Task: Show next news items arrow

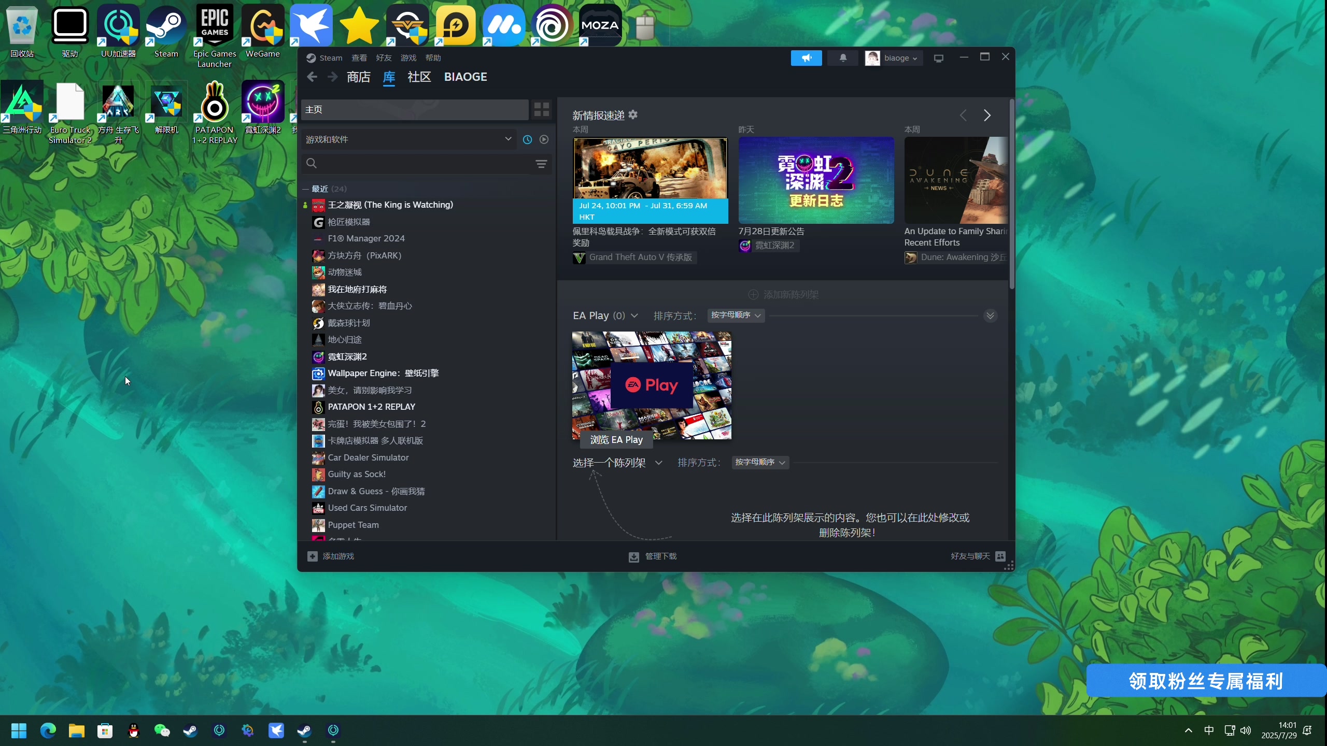Action: (987, 115)
